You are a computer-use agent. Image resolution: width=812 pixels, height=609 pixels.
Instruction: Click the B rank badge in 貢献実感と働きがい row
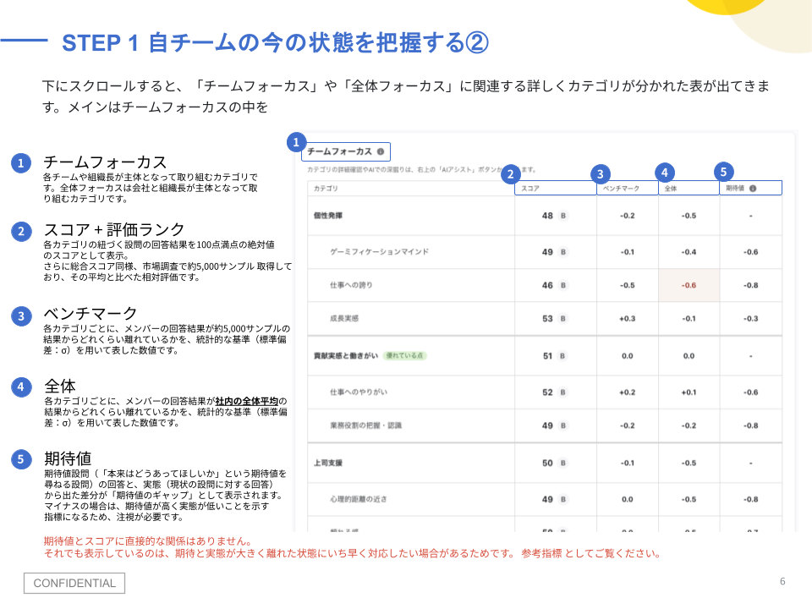click(x=562, y=356)
